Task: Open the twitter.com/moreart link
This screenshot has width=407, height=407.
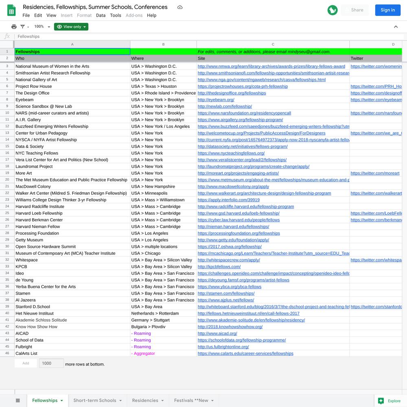Action: (x=375, y=173)
